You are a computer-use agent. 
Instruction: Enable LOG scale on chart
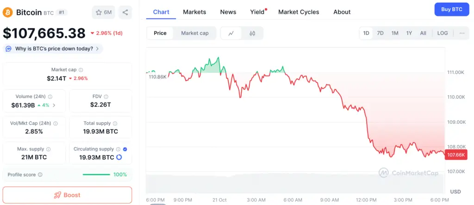tap(443, 33)
